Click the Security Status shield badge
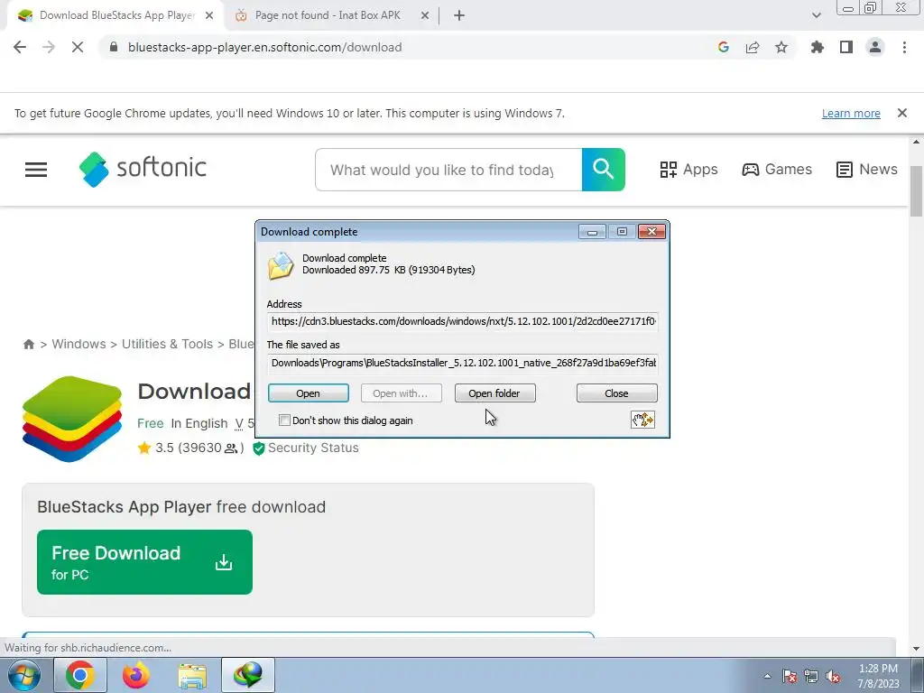This screenshot has width=924, height=693. pyautogui.click(x=305, y=448)
